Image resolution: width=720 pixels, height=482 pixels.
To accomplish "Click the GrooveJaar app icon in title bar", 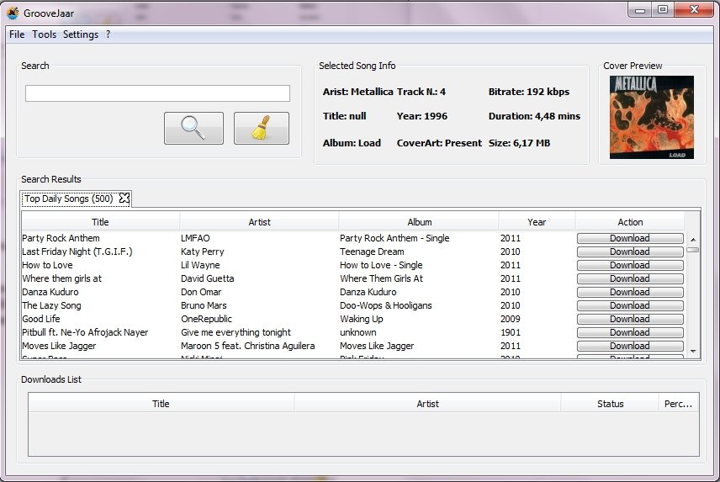I will click(x=13, y=13).
